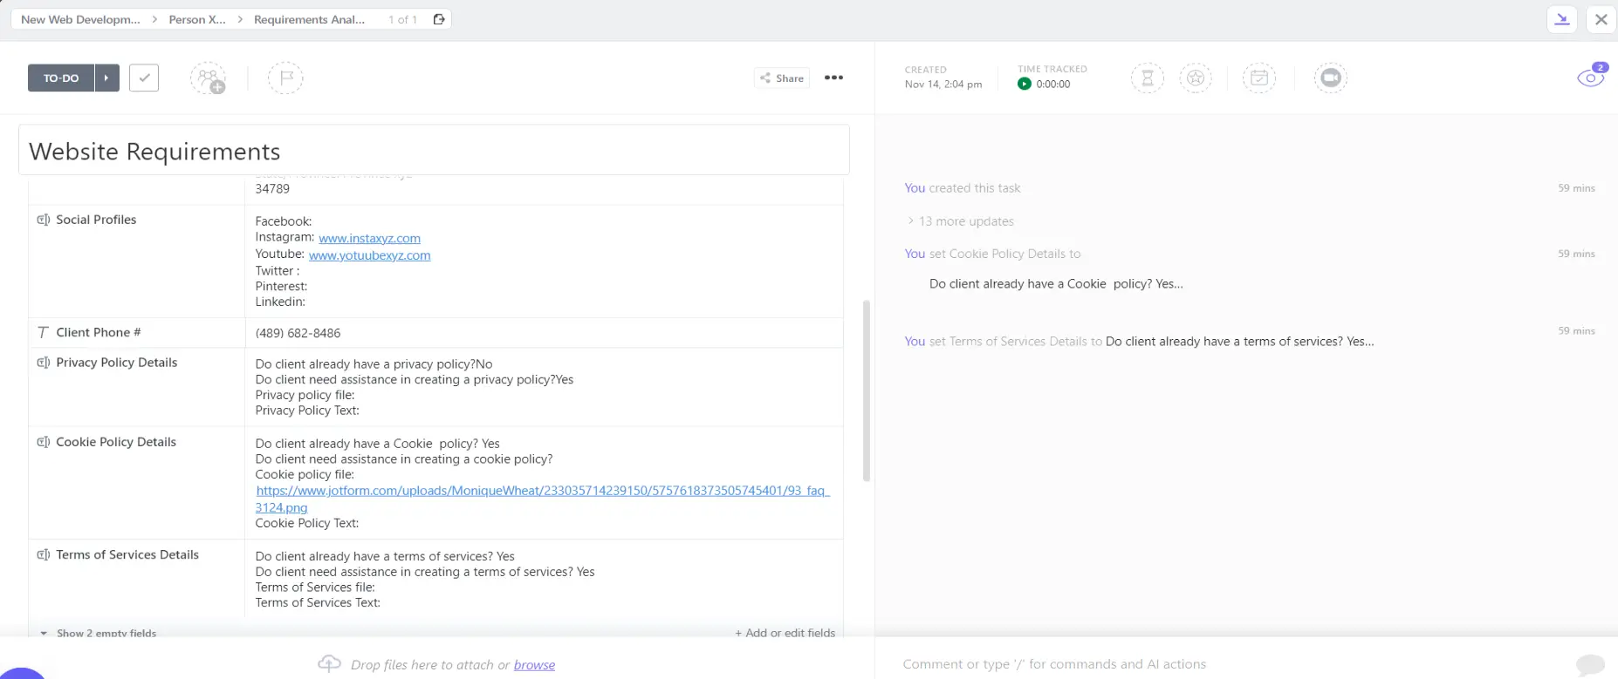Set due date with calendar icon

pyautogui.click(x=1259, y=78)
